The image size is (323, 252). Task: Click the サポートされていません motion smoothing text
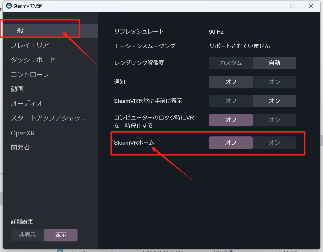tap(239, 46)
